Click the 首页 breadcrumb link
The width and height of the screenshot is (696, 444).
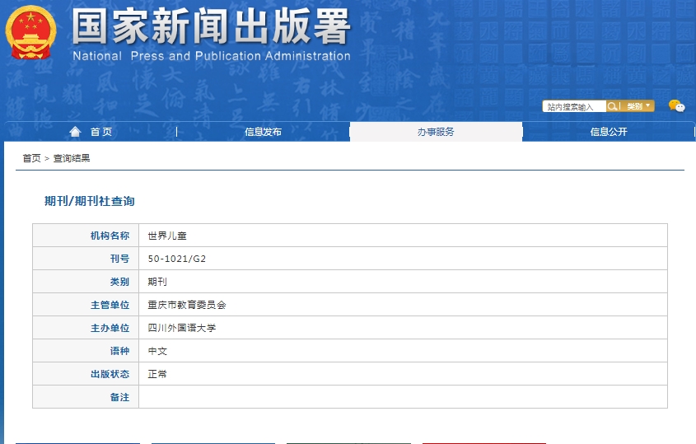(x=31, y=158)
